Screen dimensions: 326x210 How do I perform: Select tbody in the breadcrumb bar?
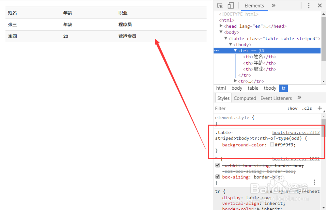coord(270,88)
